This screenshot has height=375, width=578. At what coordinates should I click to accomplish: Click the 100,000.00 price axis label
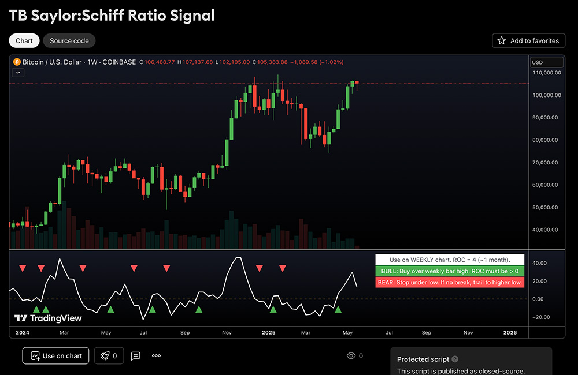(547, 95)
